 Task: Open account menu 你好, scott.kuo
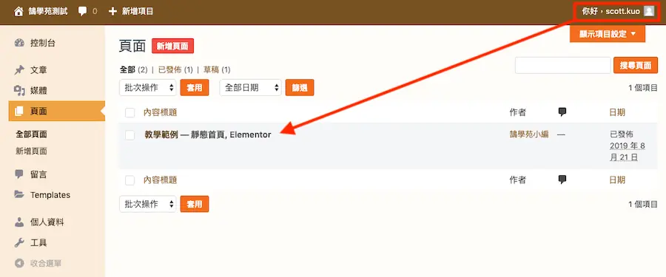[618, 12]
